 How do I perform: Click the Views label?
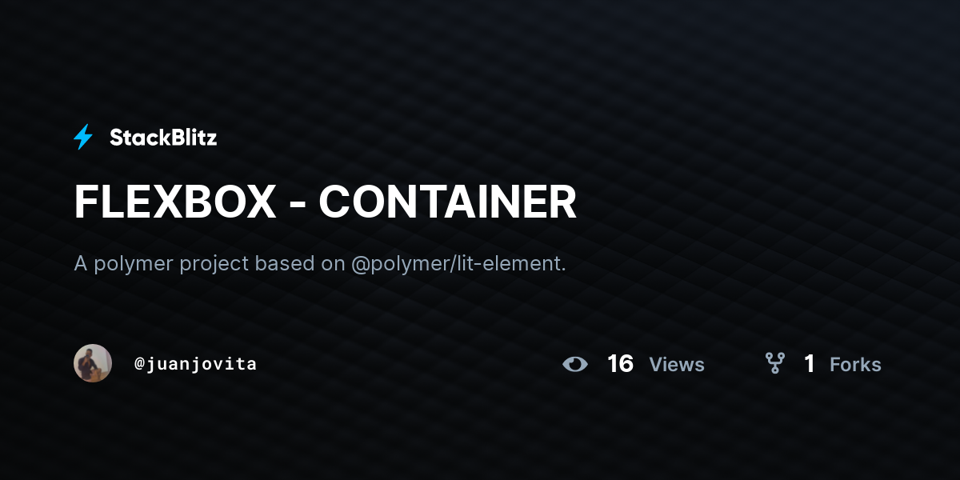[x=677, y=365]
